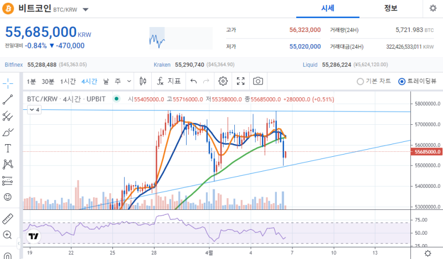Collapse the left drawing toolbar handle
The width and height of the screenshot is (443, 259).
(x=19, y=242)
